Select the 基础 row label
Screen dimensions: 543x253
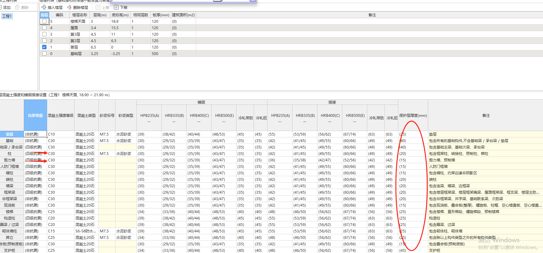pos(12,140)
